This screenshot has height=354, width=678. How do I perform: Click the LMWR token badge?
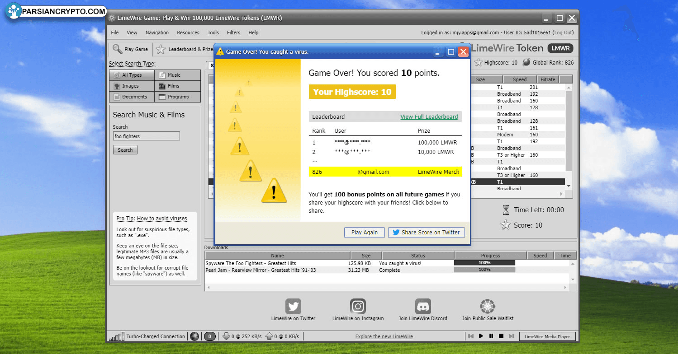[560, 48]
